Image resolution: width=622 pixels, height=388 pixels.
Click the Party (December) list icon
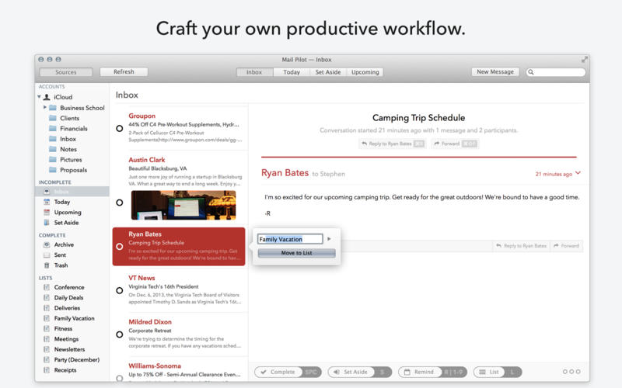(47, 359)
